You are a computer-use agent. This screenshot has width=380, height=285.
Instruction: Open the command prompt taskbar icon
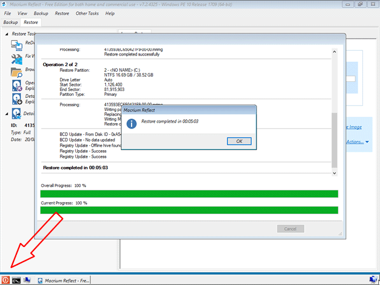coord(16,280)
